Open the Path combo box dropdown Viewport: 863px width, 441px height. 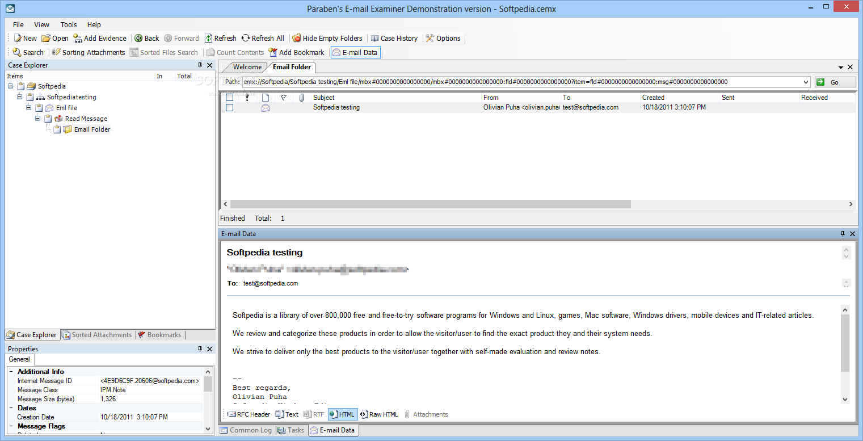pyautogui.click(x=806, y=82)
